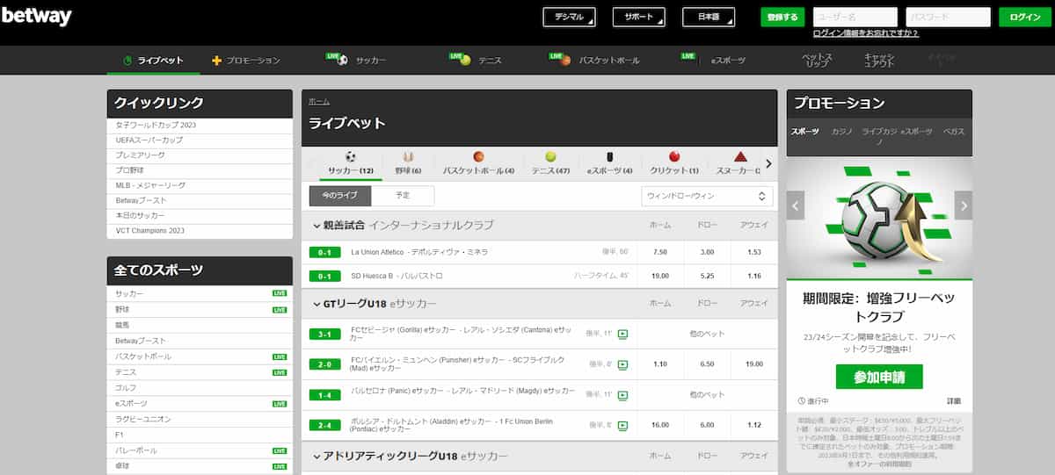
Task: Click home odds 7.50 for La Union Atletico
Action: (x=660, y=252)
